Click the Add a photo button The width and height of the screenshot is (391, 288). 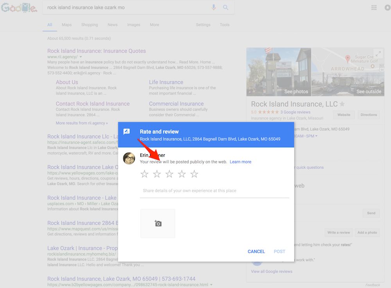[x=367, y=233]
